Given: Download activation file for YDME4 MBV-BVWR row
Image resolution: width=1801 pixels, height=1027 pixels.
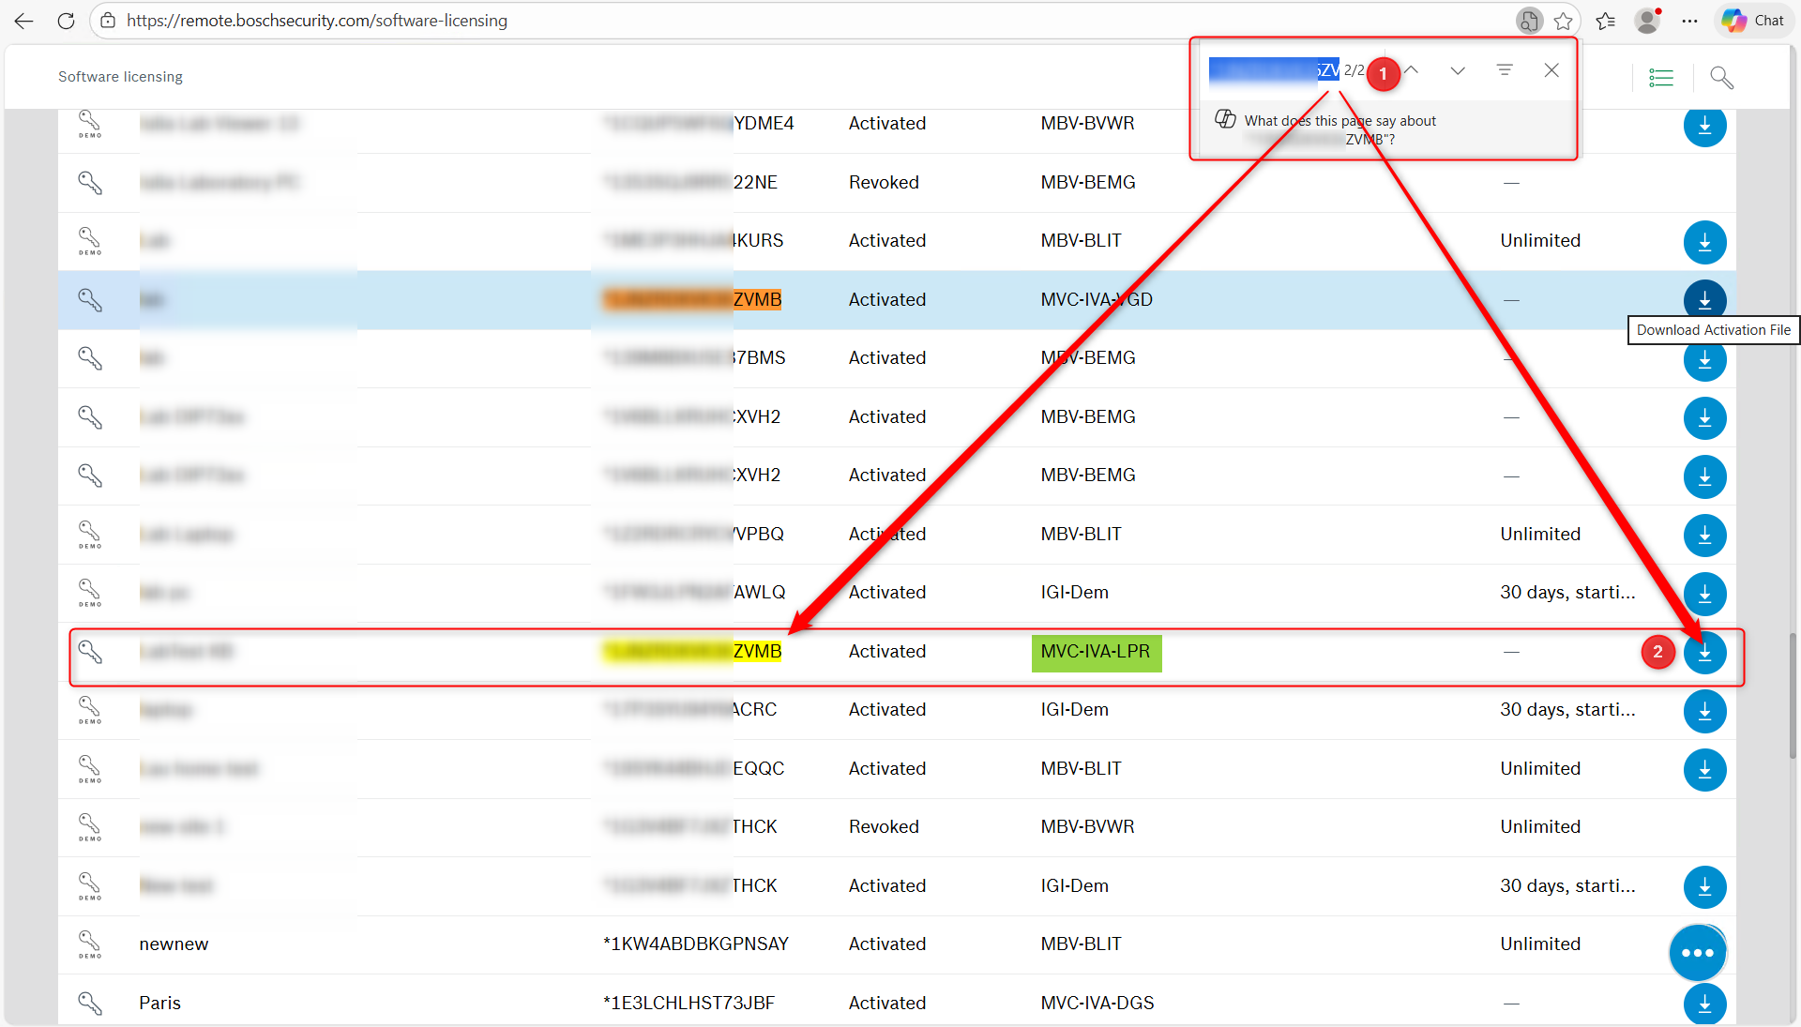Looking at the screenshot, I should click(1704, 127).
